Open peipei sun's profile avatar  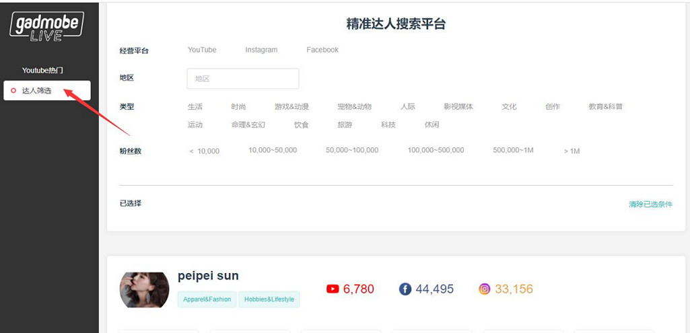pyautogui.click(x=144, y=289)
